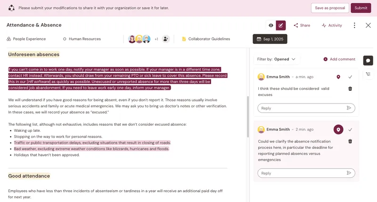Open the Sep 1, 2025 date picker
Viewport: 377px width, 202px height.
click(x=270, y=39)
